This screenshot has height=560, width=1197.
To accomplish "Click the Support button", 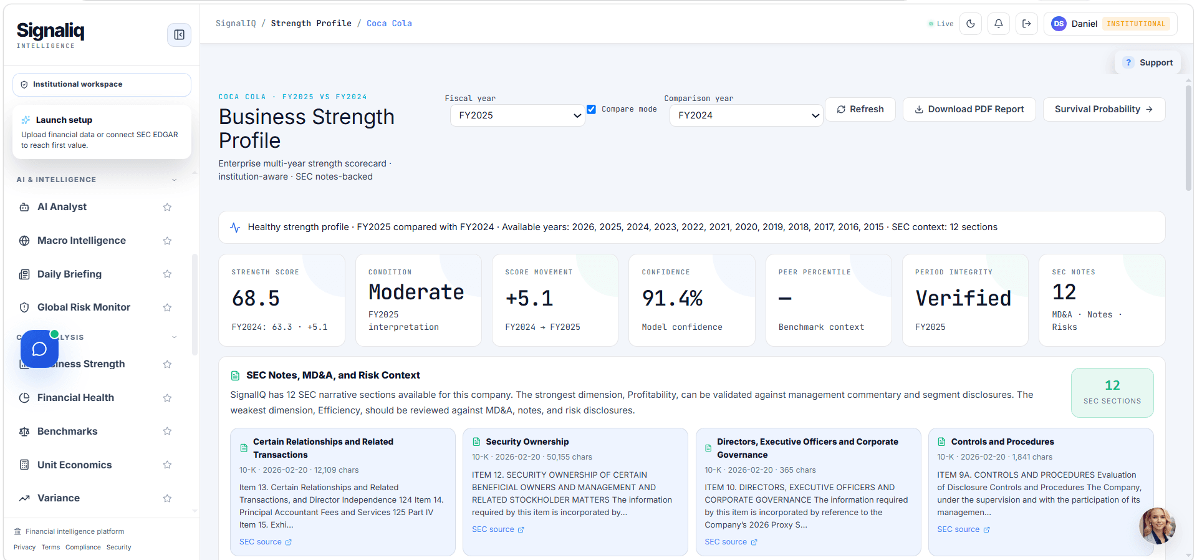I will [1148, 62].
